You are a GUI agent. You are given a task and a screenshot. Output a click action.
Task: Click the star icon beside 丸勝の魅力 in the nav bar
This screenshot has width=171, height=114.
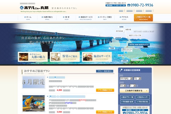click(42, 17)
